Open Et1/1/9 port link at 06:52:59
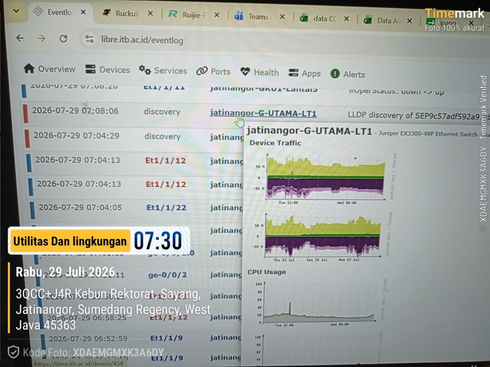This screenshot has width=490, height=367. click(x=167, y=338)
